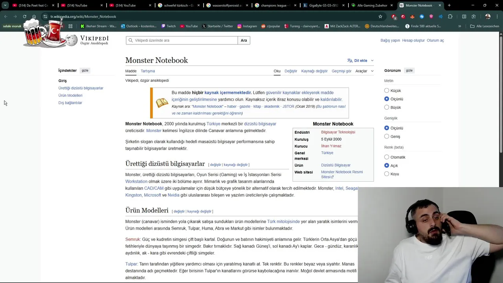Image resolution: width=503 pixels, height=283 pixels.
Task: Open the Extensions puzzle-piece menu
Action: (x=450, y=17)
